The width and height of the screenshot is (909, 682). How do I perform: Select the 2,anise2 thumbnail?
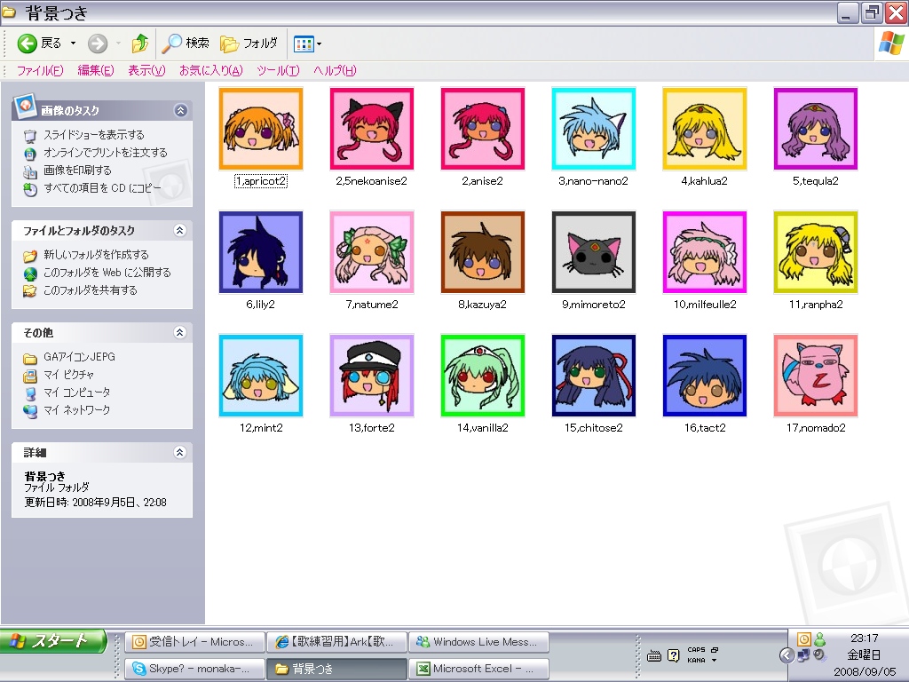coord(482,129)
